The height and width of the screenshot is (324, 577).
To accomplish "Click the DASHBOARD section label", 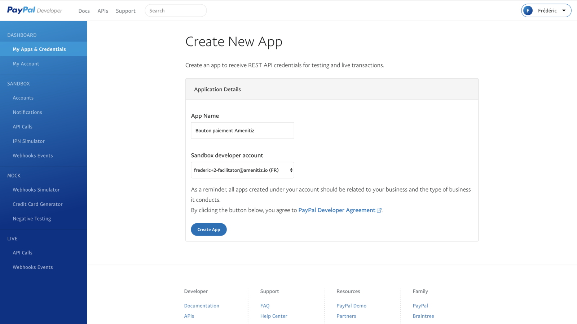I will coord(22,35).
